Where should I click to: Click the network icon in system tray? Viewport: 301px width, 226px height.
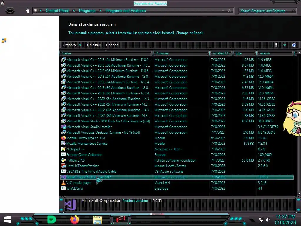[x=261, y=220]
